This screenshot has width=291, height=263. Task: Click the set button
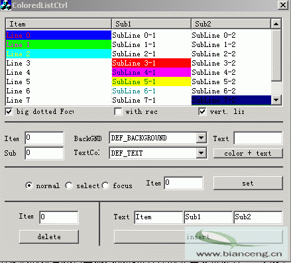(x=248, y=183)
